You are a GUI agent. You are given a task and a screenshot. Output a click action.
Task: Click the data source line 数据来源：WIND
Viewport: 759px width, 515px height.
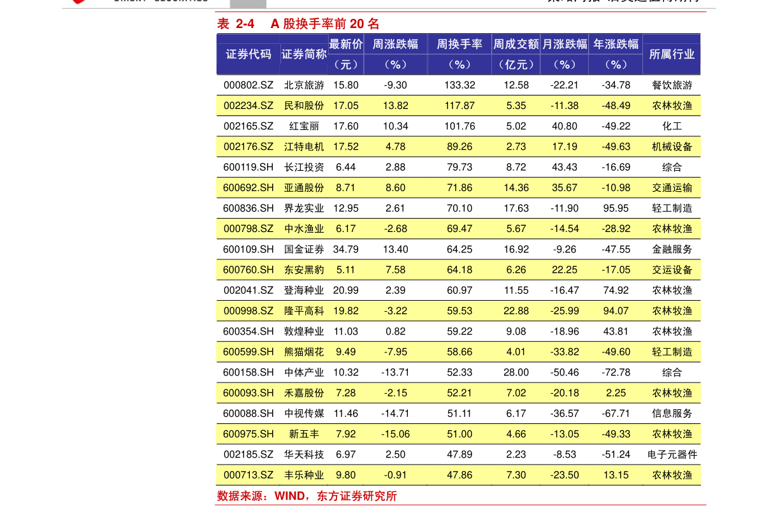307,496
